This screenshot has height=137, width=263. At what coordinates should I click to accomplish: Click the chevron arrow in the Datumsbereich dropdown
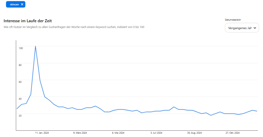pos(255,28)
